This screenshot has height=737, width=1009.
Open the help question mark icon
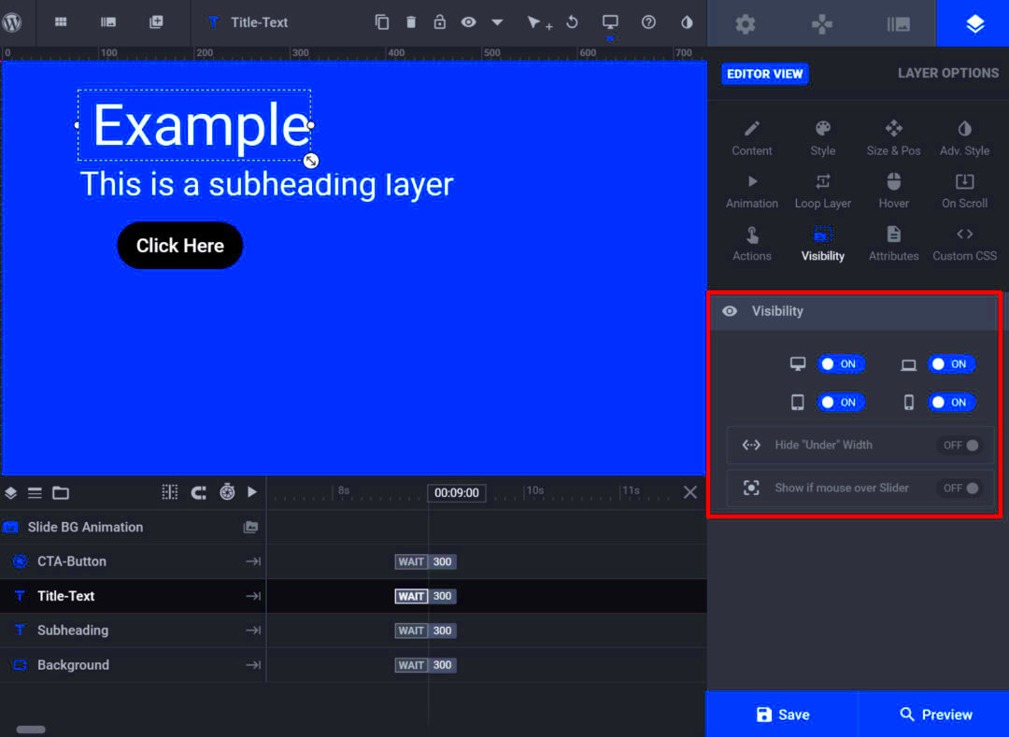coord(648,22)
